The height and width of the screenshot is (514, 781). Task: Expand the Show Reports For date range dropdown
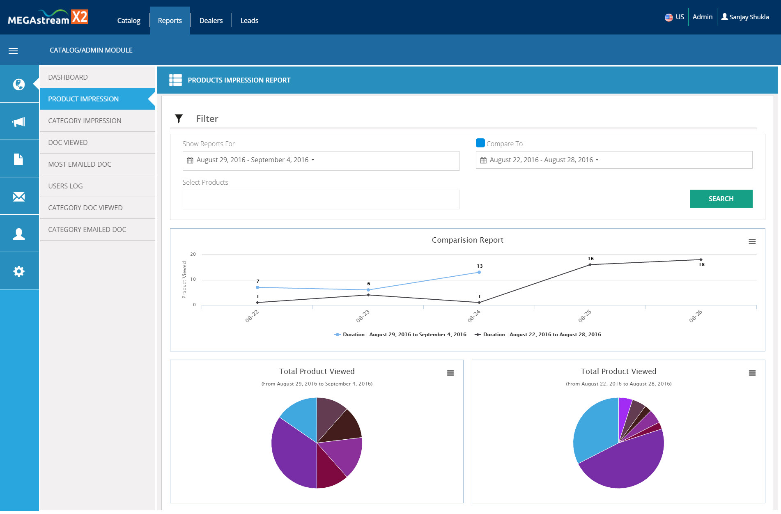321,161
